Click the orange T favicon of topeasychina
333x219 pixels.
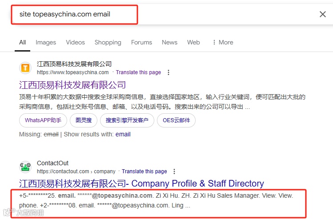(x=25, y=68)
